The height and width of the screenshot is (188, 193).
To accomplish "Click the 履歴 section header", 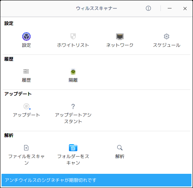I will [9, 59].
